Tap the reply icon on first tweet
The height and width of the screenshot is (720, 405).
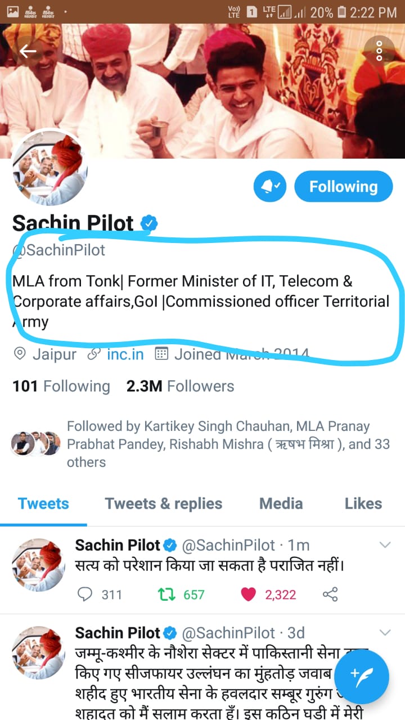(x=84, y=594)
